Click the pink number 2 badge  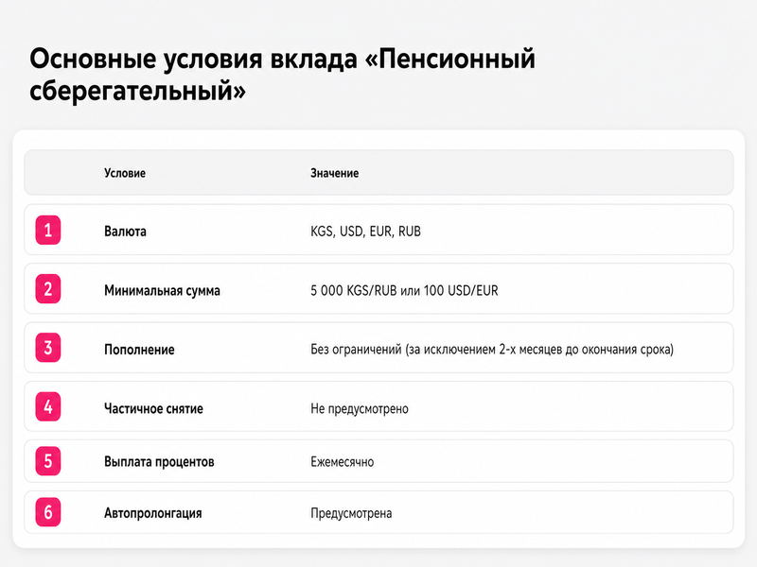coord(48,289)
